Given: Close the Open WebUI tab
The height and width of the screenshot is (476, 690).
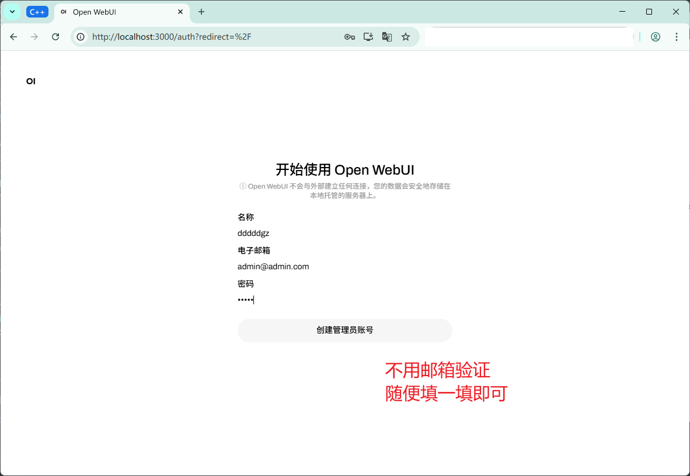Looking at the screenshot, I should tap(180, 12).
